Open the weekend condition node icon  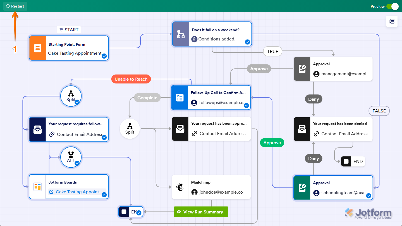(x=180, y=34)
